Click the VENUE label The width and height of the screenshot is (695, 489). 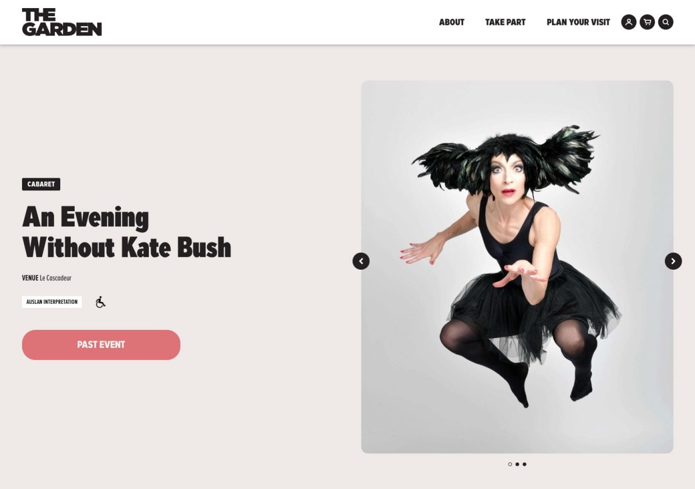pyautogui.click(x=30, y=278)
